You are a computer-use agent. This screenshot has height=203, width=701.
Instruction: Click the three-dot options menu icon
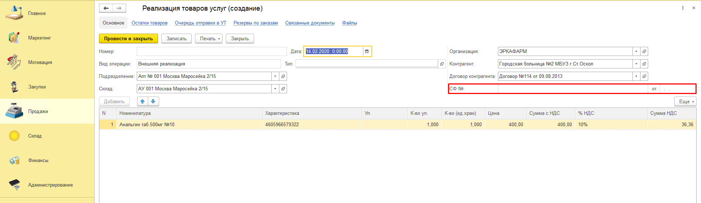(x=683, y=8)
